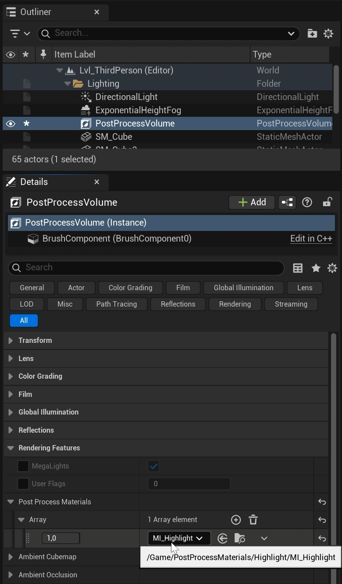Click the pin column header icon
The width and height of the screenshot is (342, 584).
(43, 54)
